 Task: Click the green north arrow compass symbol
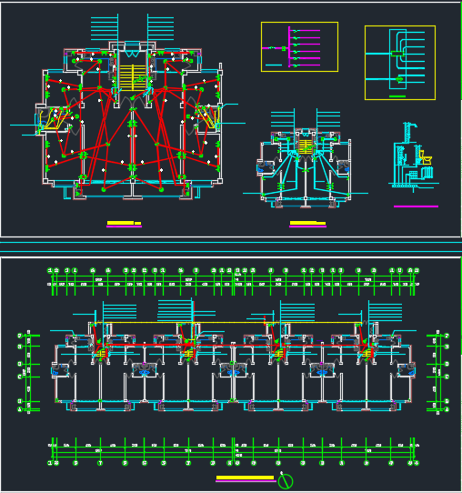286,480
